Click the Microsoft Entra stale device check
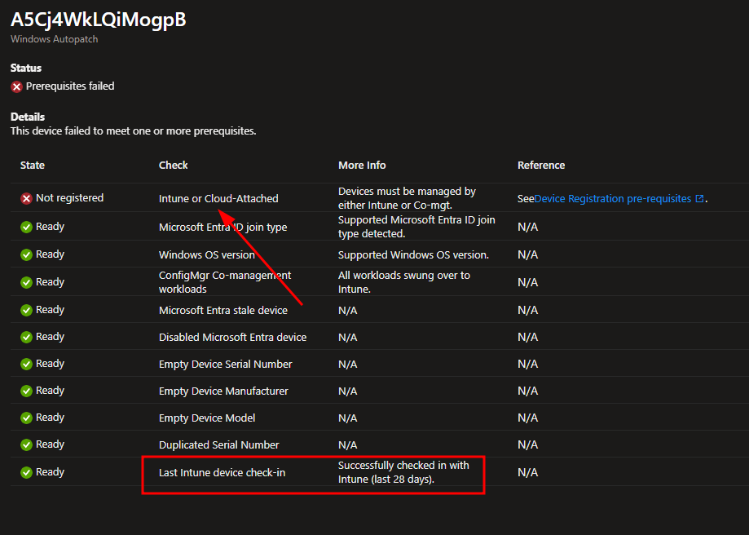 pos(223,310)
